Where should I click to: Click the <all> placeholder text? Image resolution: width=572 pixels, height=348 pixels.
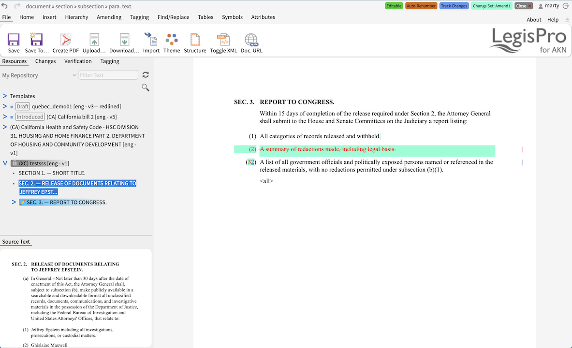click(266, 181)
